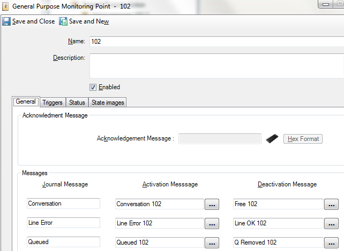
Task: Open browse button for Free 102 deactivation
Action: (331, 204)
